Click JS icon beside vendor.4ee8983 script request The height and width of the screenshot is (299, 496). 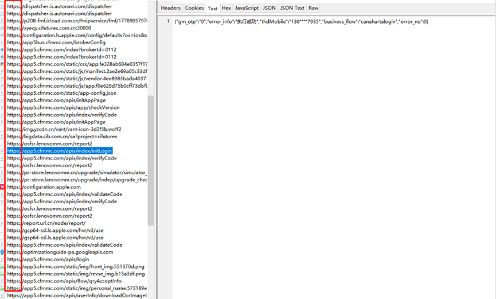(2, 79)
